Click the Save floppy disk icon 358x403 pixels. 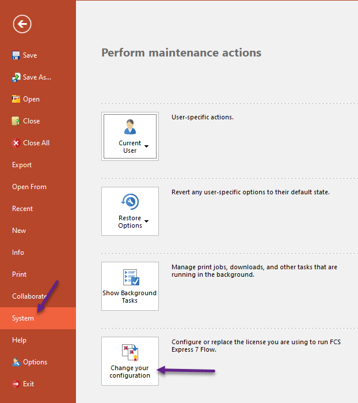(16, 55)
